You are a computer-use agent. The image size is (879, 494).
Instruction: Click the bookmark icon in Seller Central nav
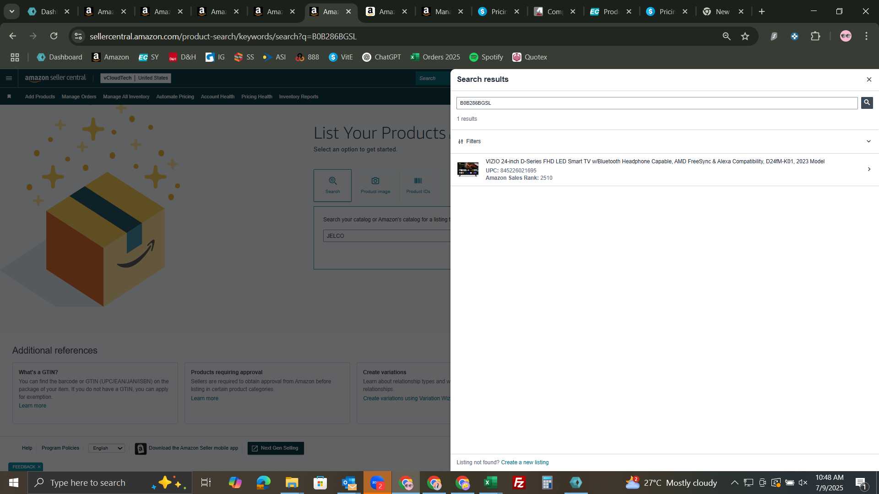[x=9, y=97]
